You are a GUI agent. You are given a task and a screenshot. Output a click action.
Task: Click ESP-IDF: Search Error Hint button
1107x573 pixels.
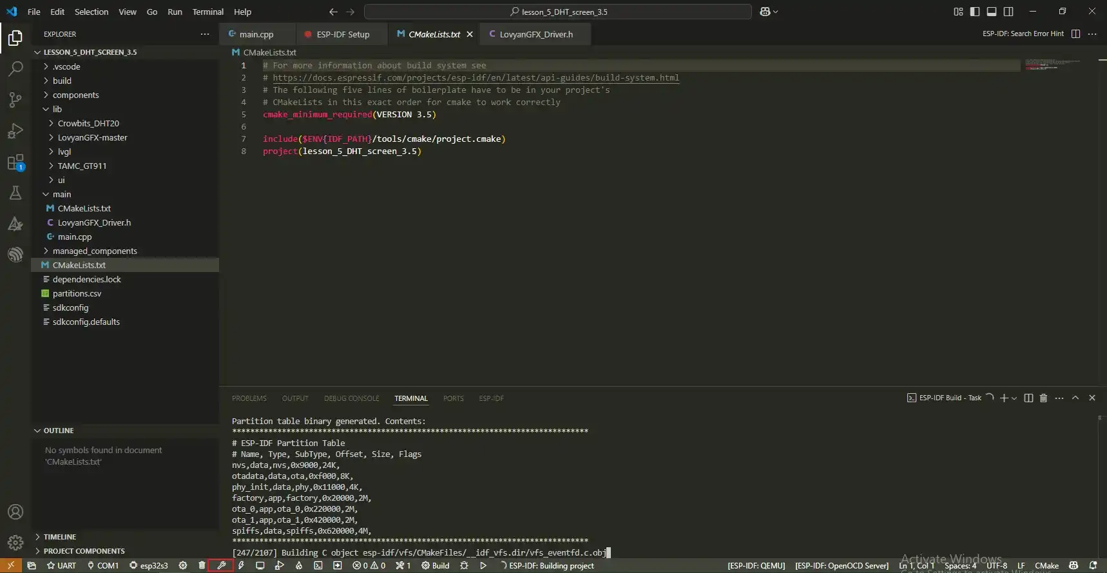click(1023, 34)
